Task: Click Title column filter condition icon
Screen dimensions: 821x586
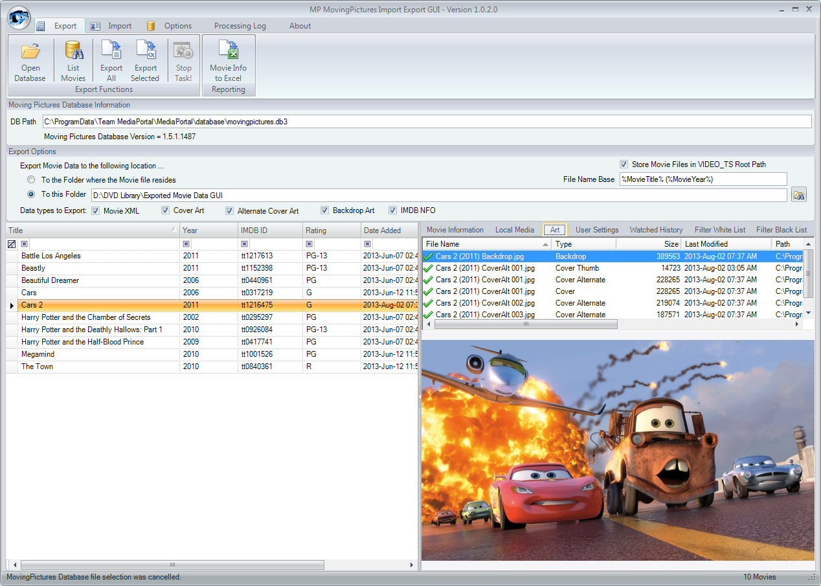Action: tap(25, 244)
